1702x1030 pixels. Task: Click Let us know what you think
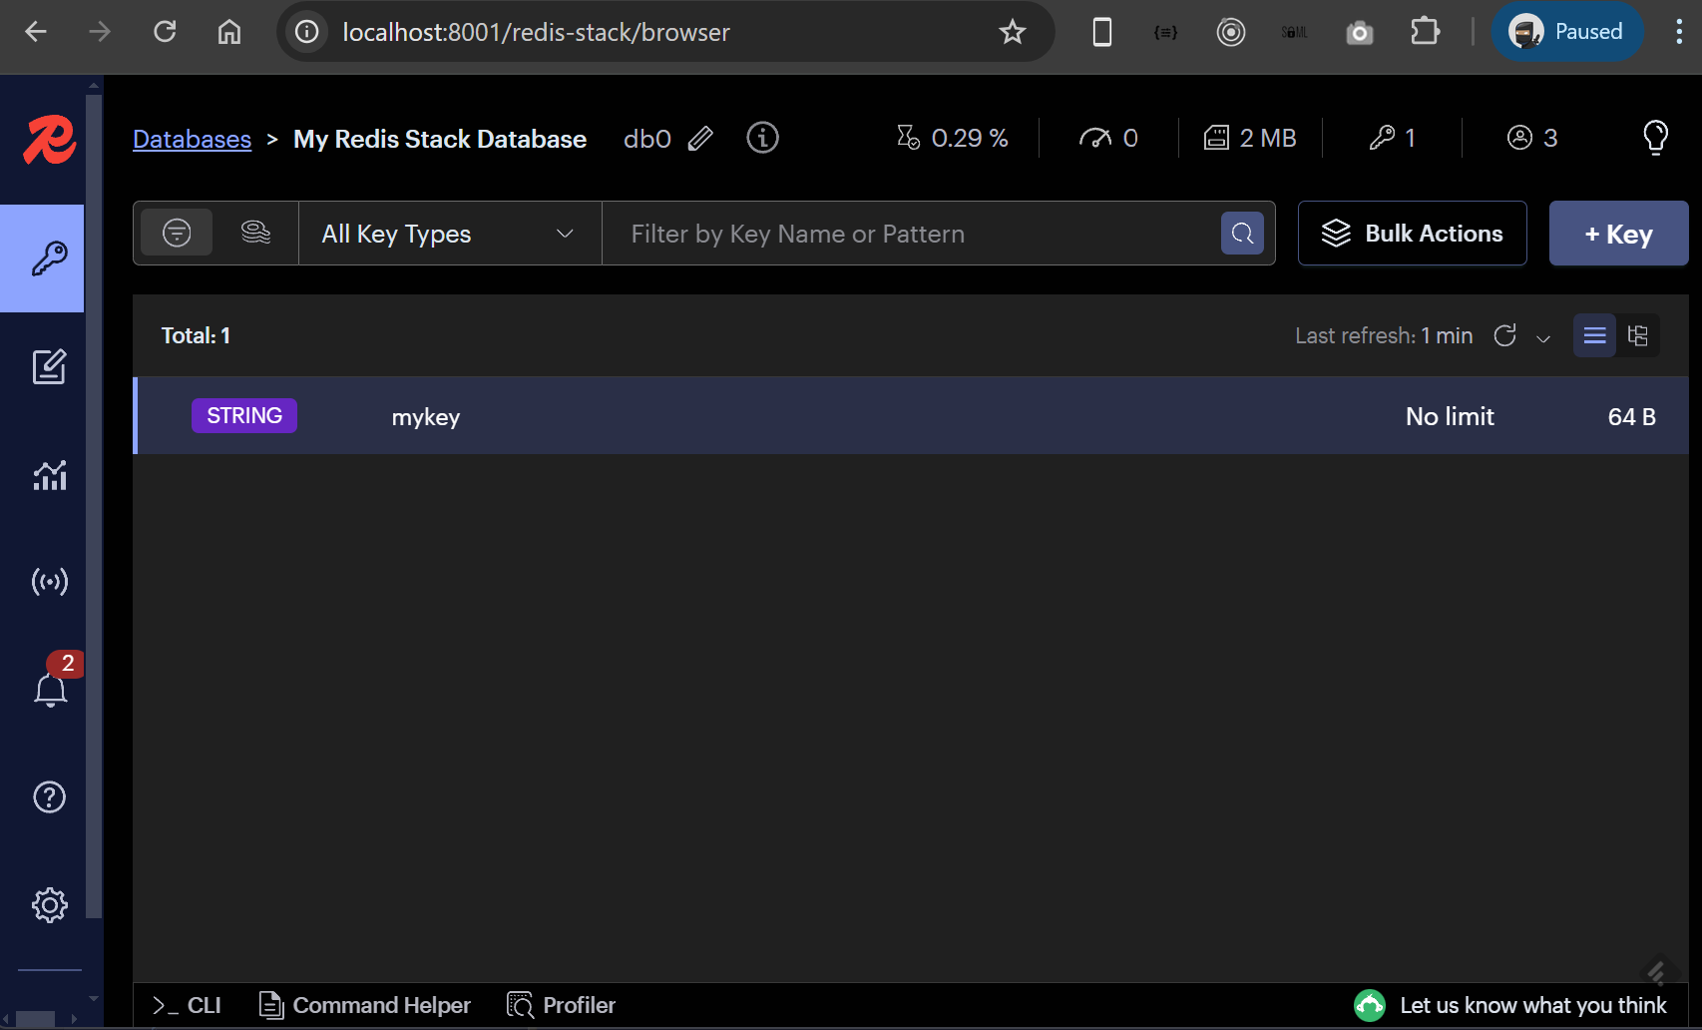(1532, 1005)
